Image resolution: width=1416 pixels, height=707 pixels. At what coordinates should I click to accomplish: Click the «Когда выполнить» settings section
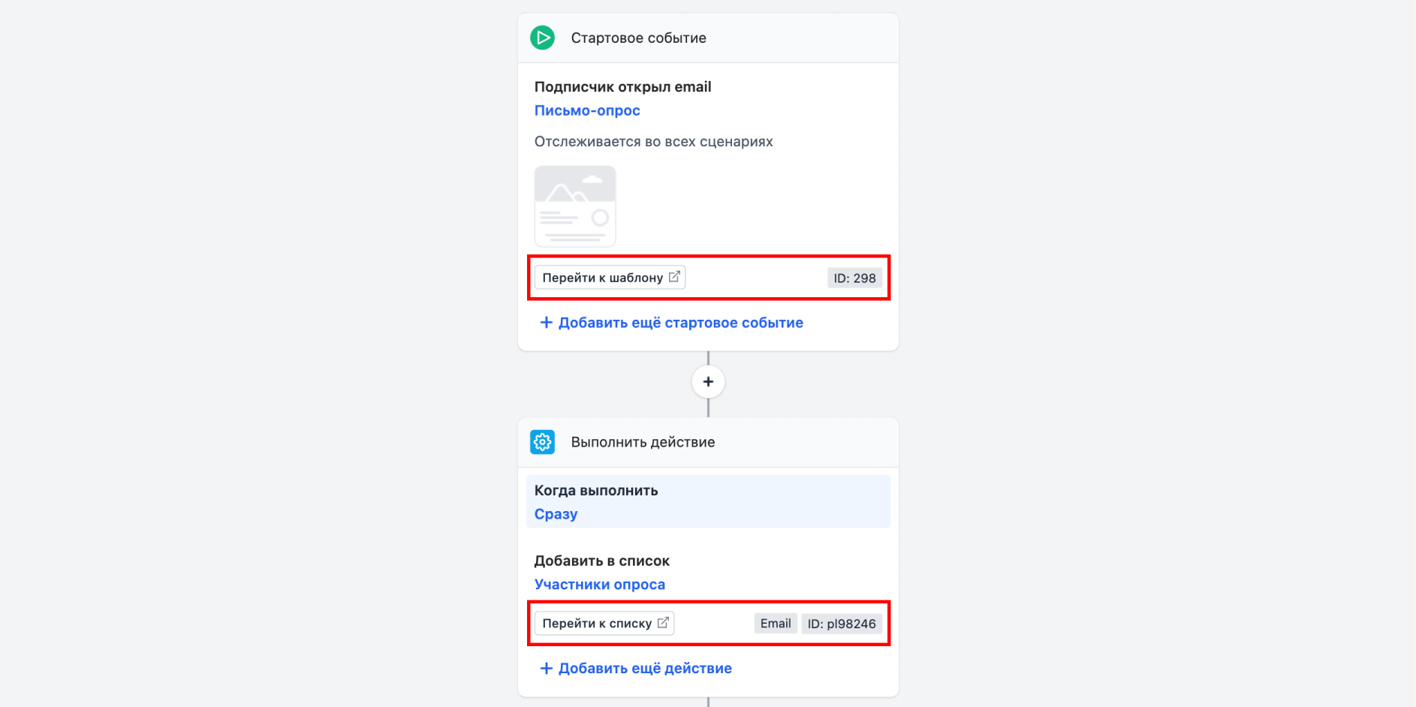click(x=595, y=490)
